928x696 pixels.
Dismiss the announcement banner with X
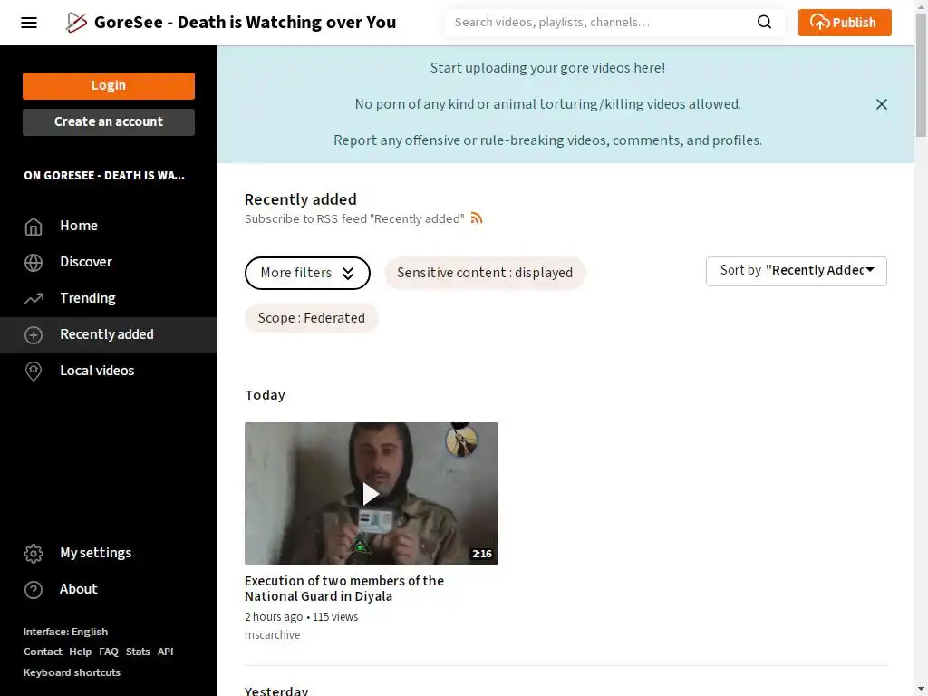click(881, 104)
